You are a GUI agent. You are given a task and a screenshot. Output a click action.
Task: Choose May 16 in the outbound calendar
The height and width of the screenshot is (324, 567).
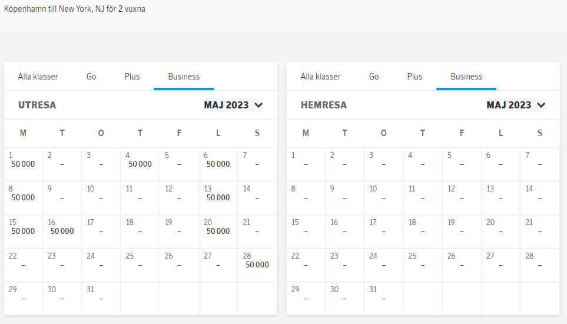pos(62,232)
